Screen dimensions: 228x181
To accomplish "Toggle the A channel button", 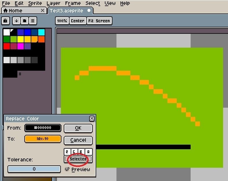I will 88,152.
